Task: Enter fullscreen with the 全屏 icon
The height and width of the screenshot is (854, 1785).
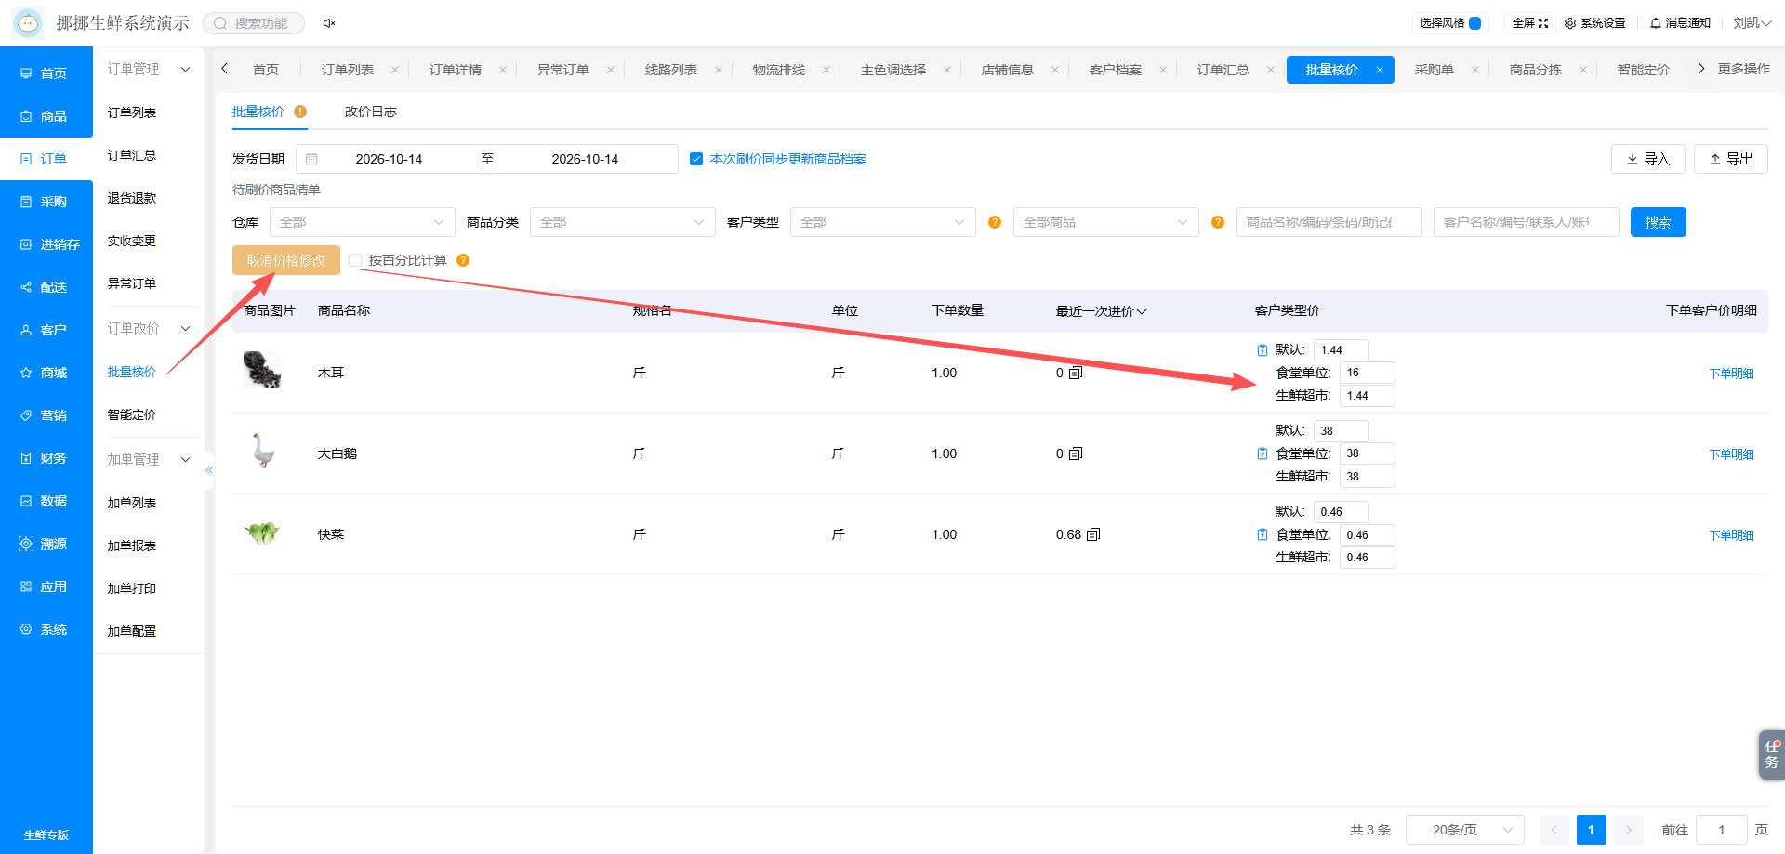Action: coord(1530,23)
